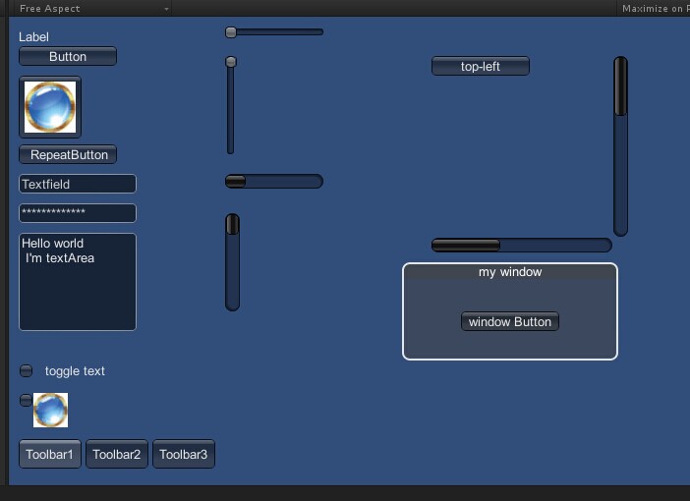Click the Maximize on Play option
The width and height of the screenshot is (690, 501).
(655, 9)
